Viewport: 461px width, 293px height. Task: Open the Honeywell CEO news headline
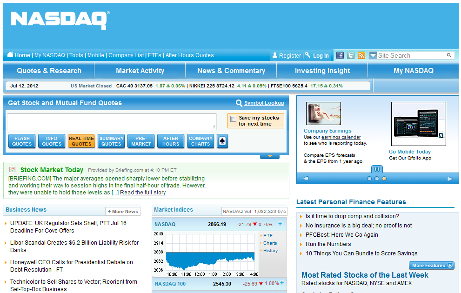[72, 266]
